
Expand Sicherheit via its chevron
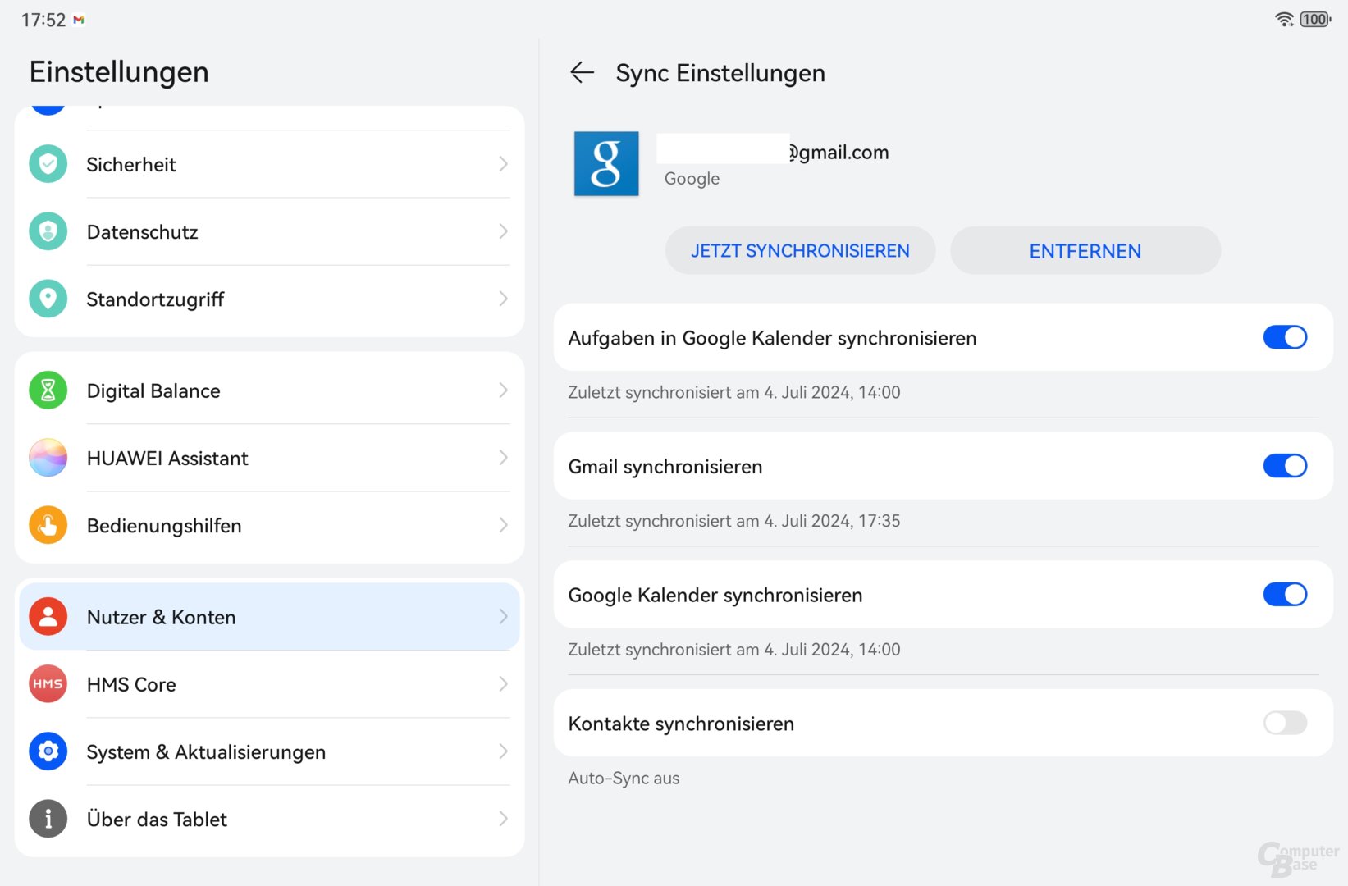click(x=503, y=164)
